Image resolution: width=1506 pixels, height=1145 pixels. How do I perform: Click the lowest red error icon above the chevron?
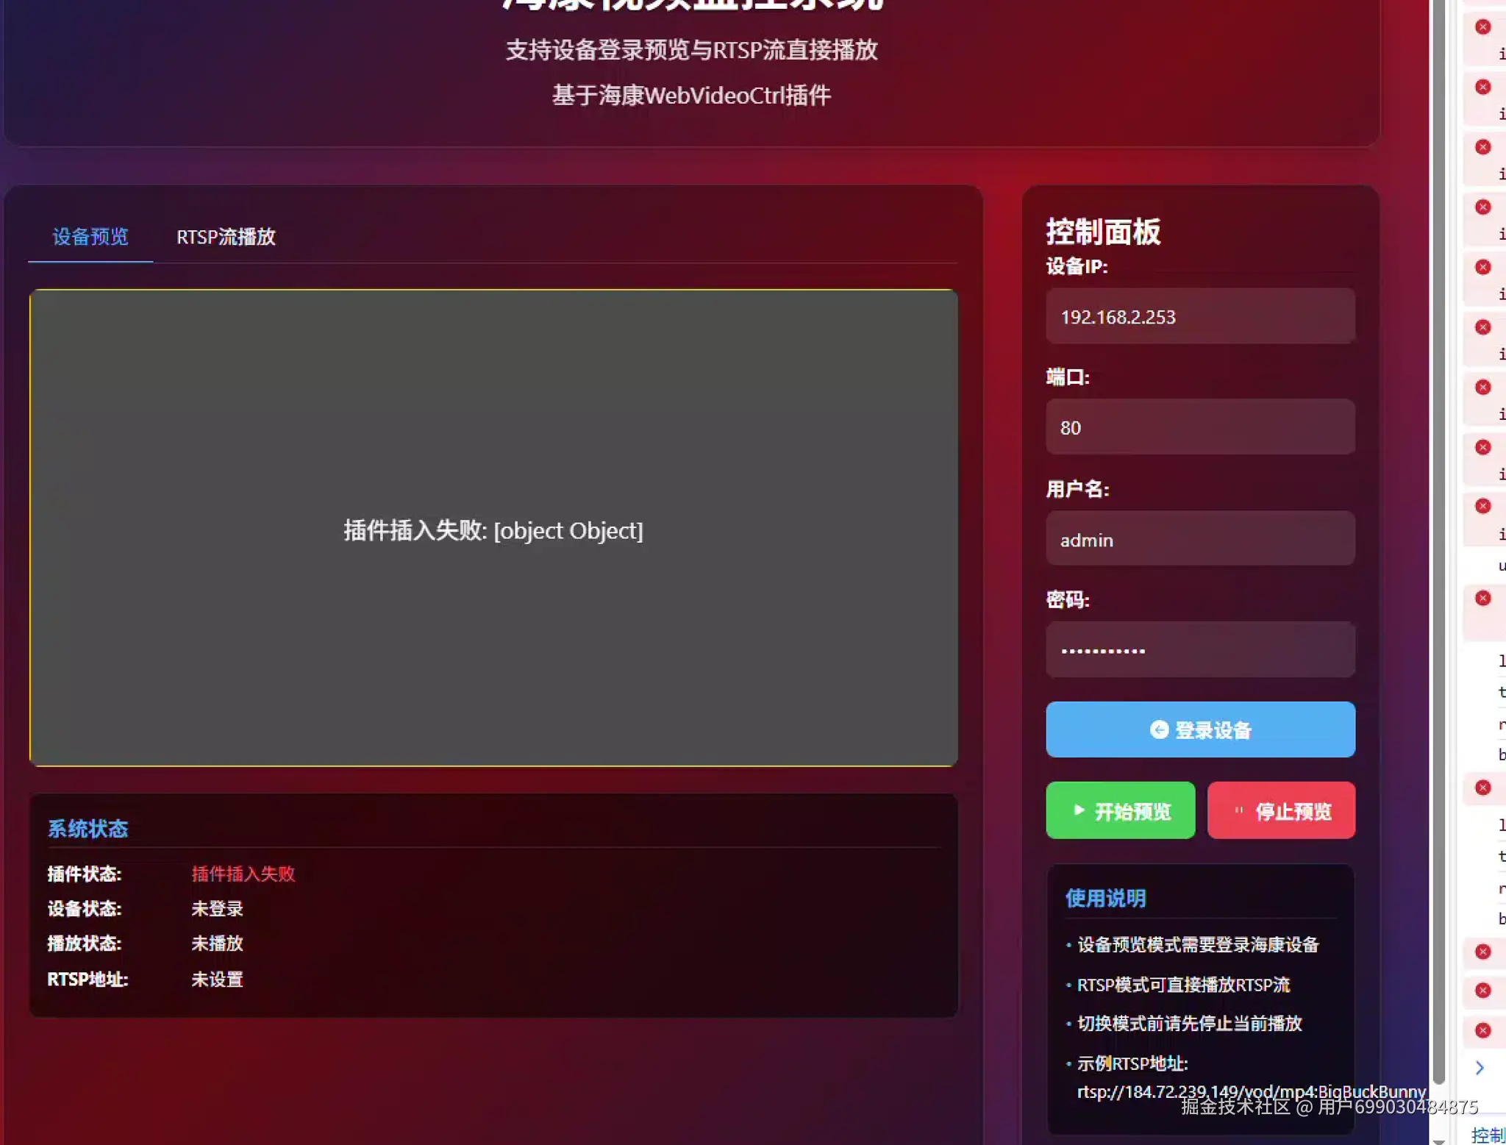point(1482,1030)
